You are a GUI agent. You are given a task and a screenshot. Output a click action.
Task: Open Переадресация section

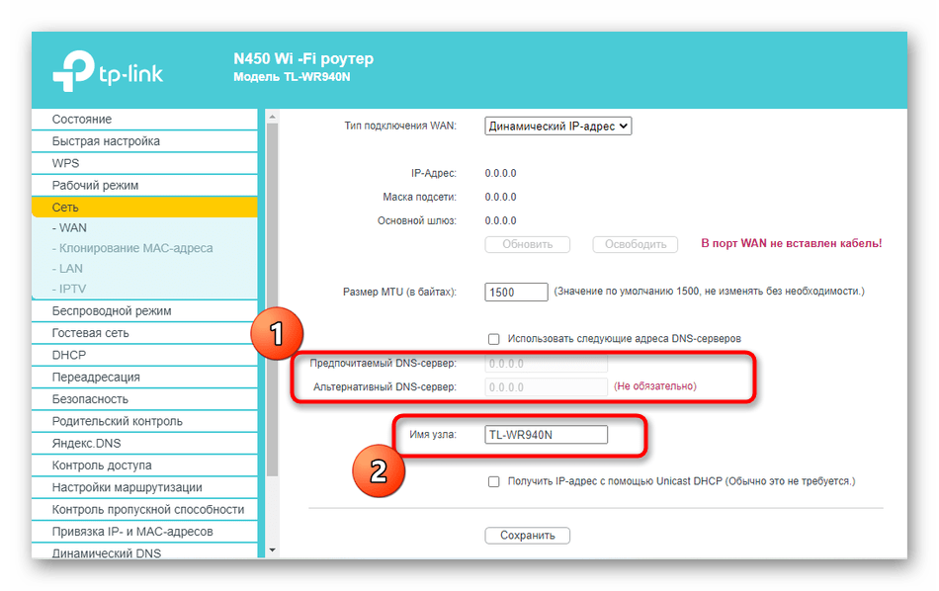click(x=144, y=378)
